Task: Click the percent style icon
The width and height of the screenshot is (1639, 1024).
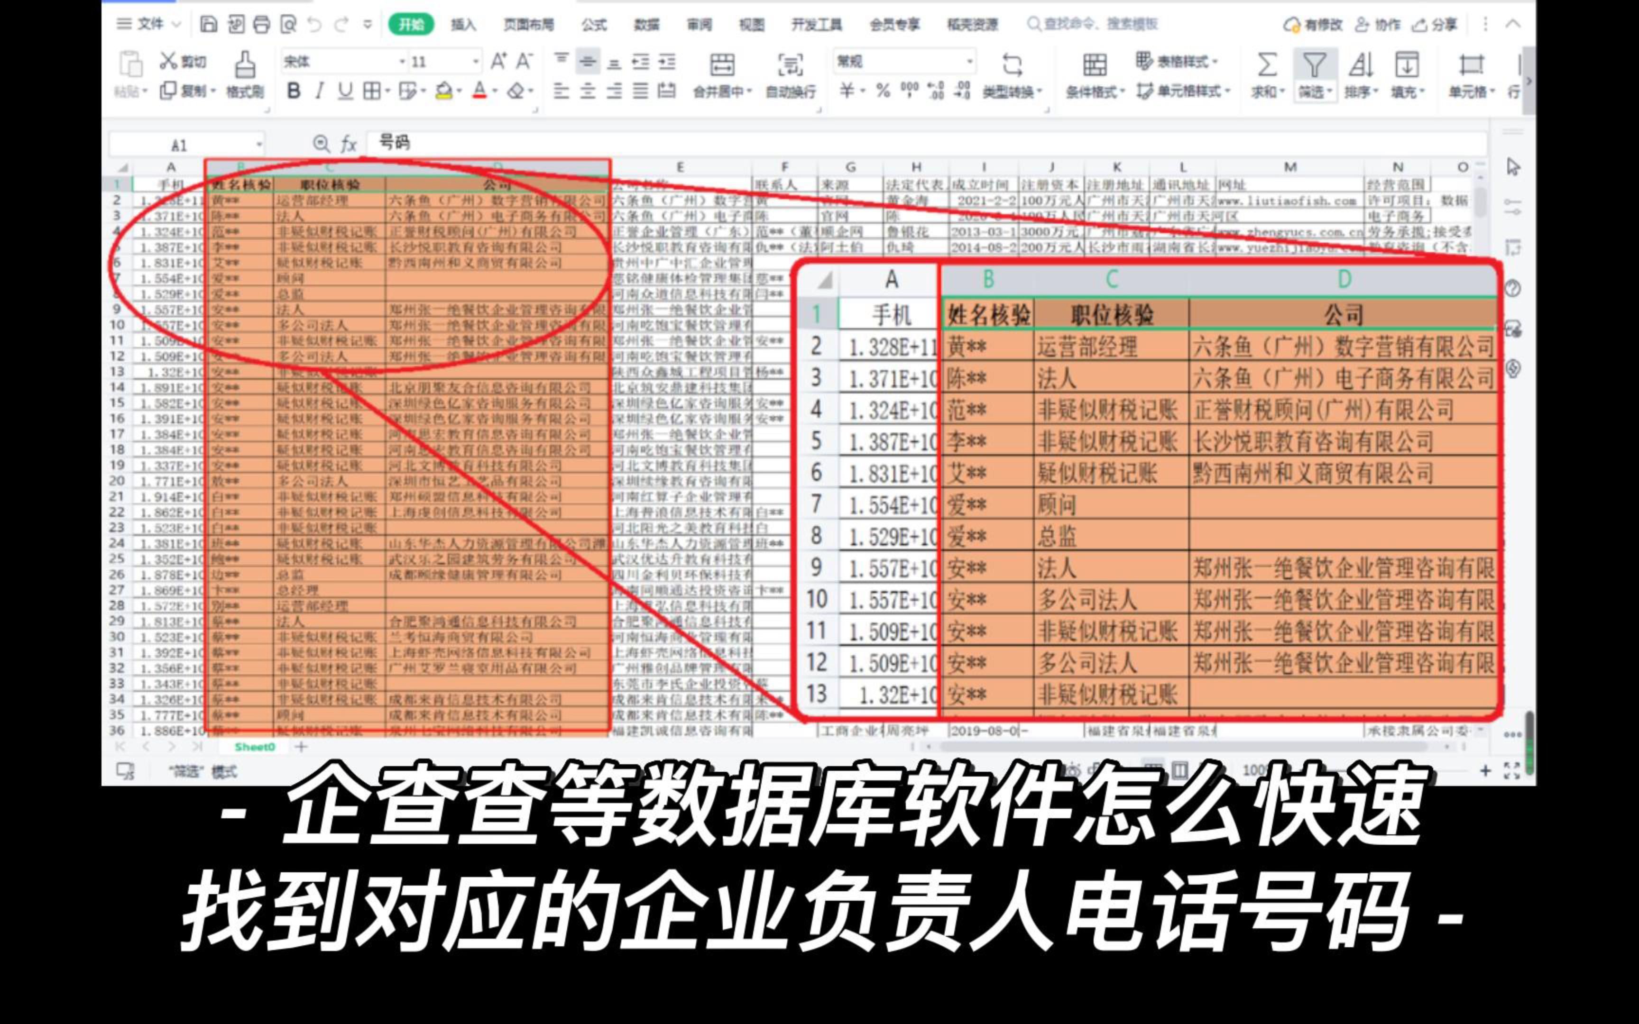Action: click(883, 91)
